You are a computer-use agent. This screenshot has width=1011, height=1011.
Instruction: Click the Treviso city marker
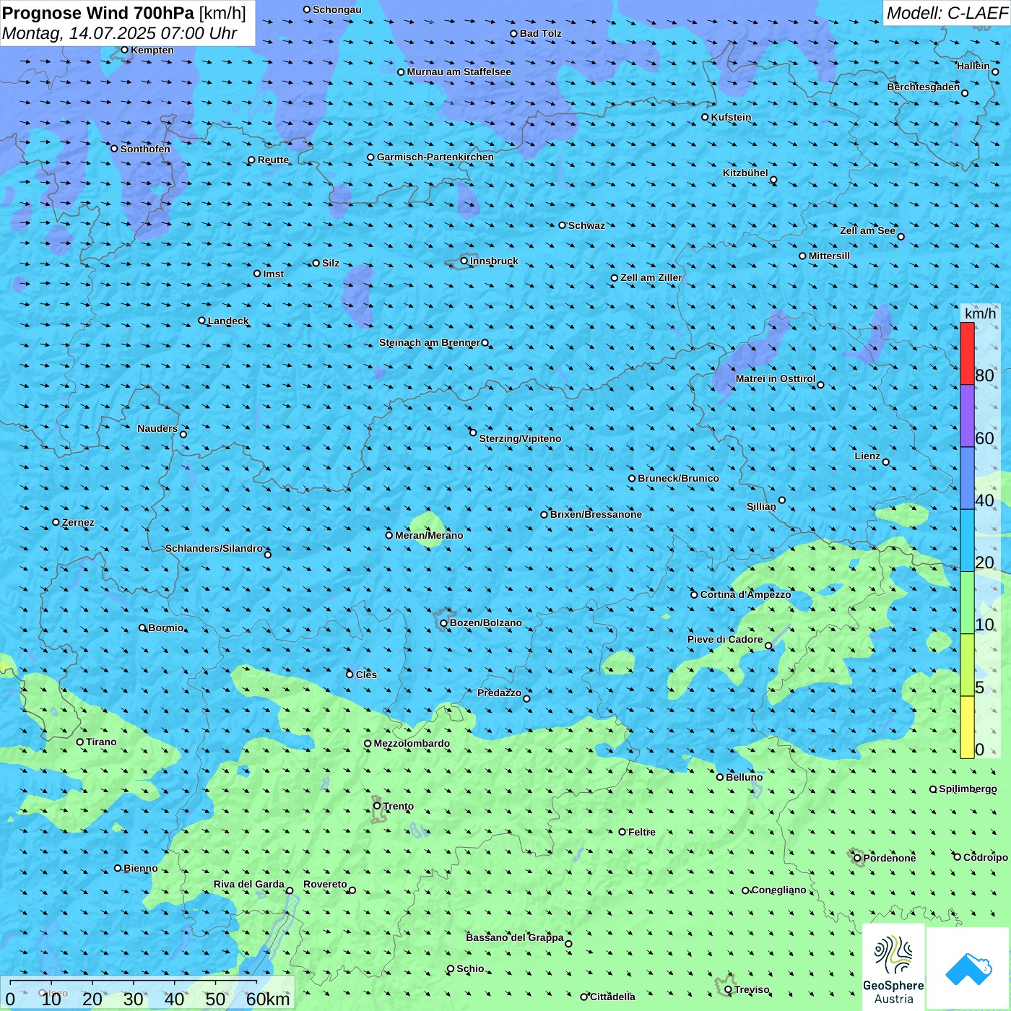[x=728, y=989]
